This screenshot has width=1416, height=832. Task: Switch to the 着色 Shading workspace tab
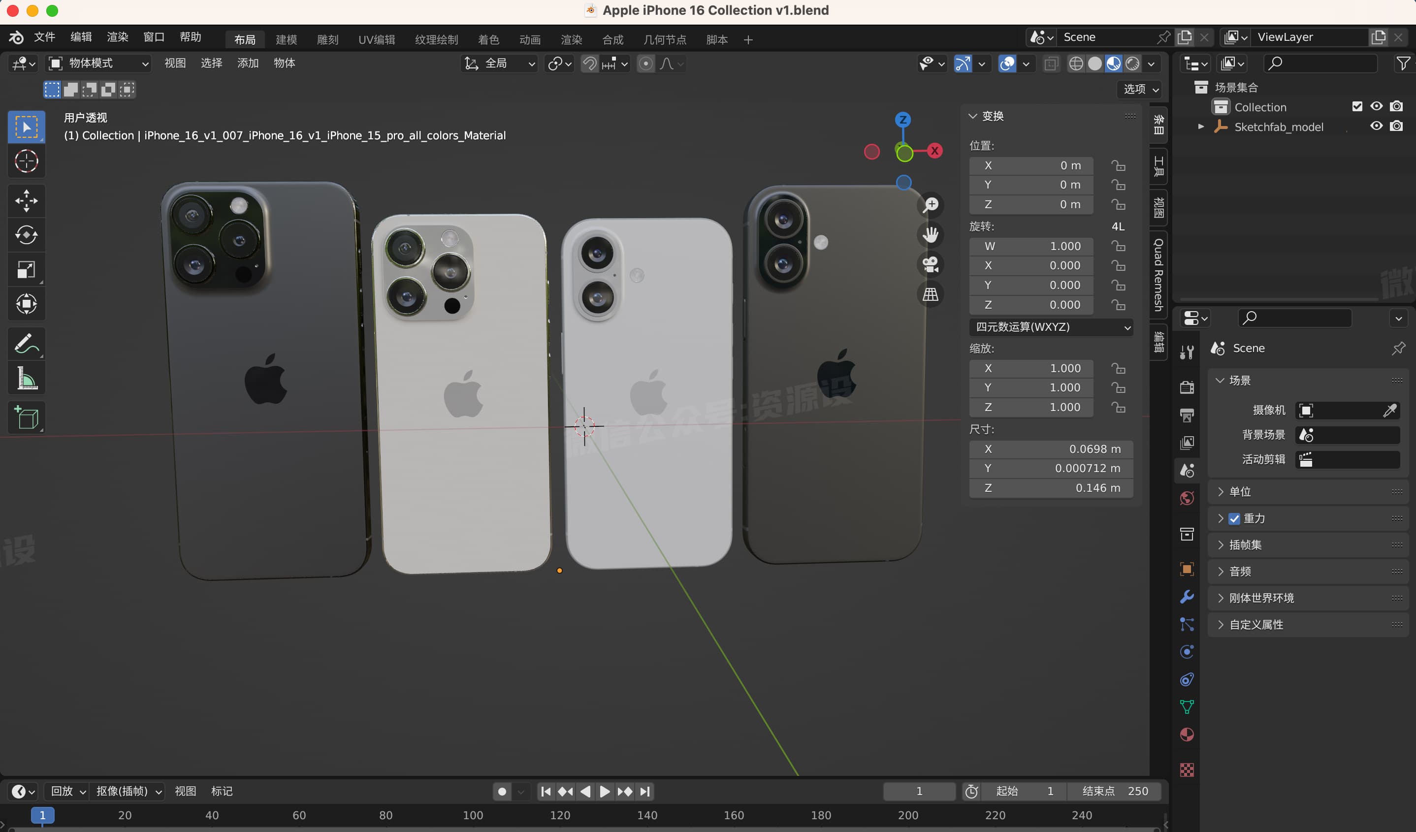click(x=488, y=39)
